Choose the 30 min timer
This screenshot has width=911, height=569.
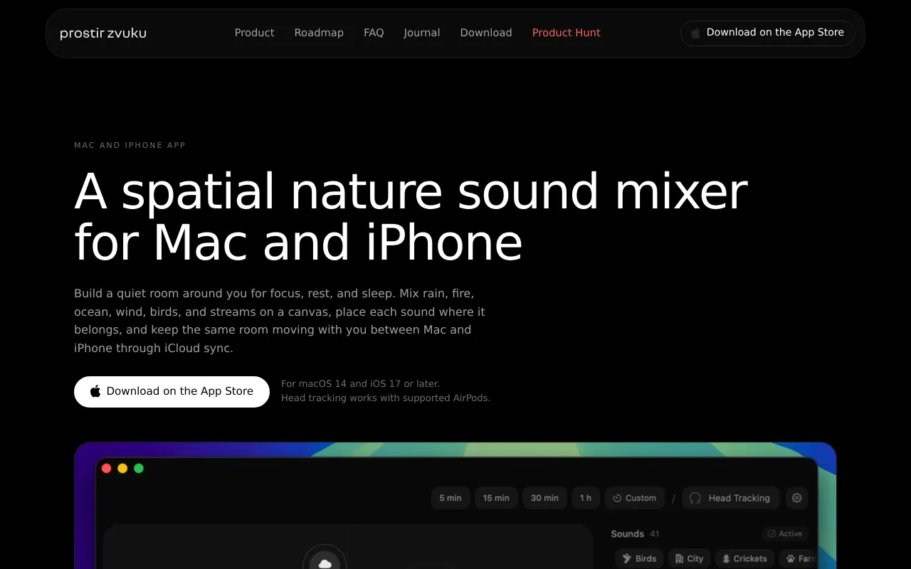coord(544,498)
